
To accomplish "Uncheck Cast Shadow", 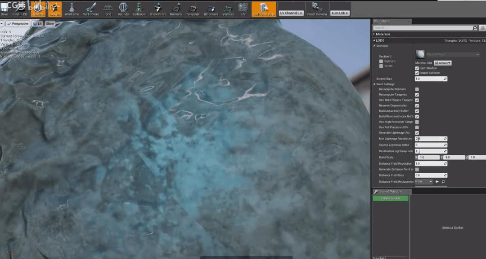I will click(x=417, y=68).
